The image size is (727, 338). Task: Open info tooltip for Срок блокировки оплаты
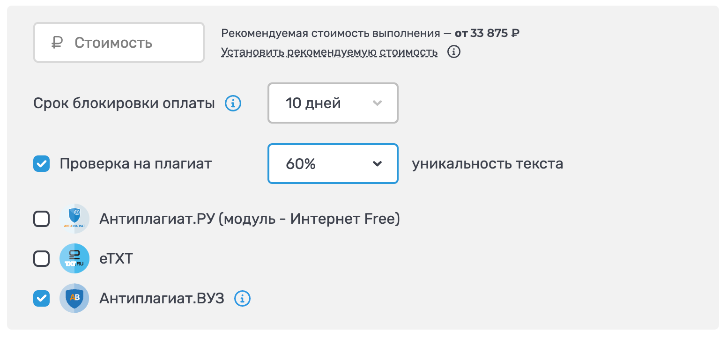click(x=233, y=103)
